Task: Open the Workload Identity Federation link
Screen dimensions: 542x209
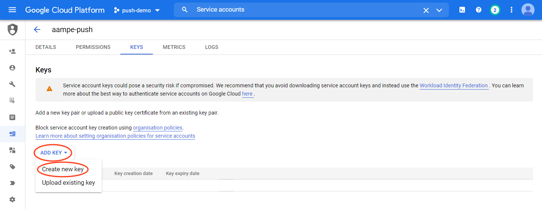Action: click(454, 85)
